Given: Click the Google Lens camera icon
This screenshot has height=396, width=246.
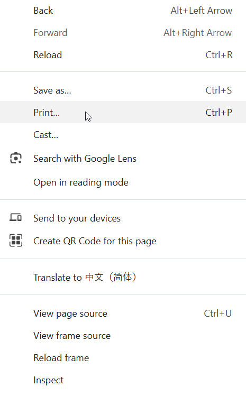Looking at the screenshot, I should coord(16,159).
